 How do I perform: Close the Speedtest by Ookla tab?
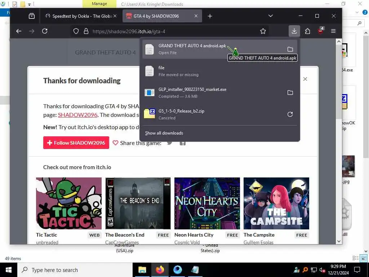pos(115,16)
